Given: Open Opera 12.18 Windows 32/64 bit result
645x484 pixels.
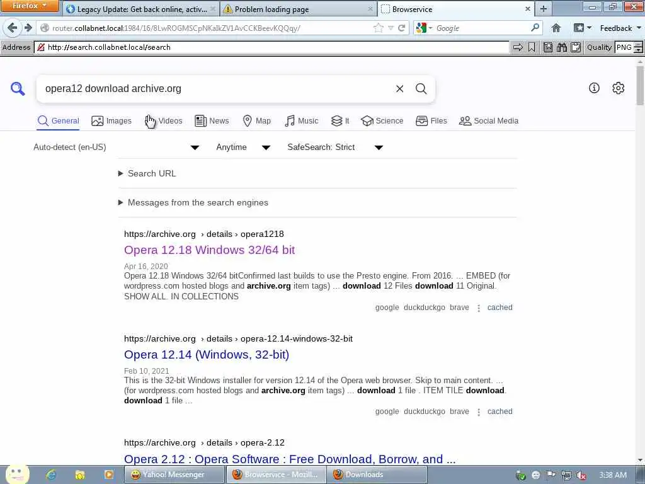Looking at the screenshot, I should (209, 250).
